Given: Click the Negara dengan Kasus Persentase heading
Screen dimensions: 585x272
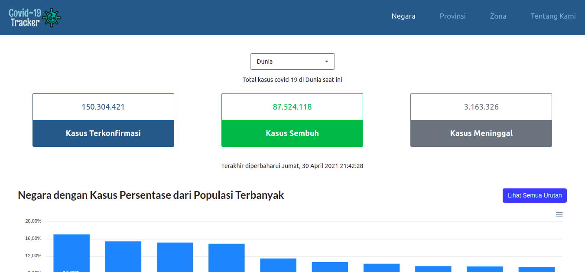Looking at the screenshot, I should pos(151,195).
